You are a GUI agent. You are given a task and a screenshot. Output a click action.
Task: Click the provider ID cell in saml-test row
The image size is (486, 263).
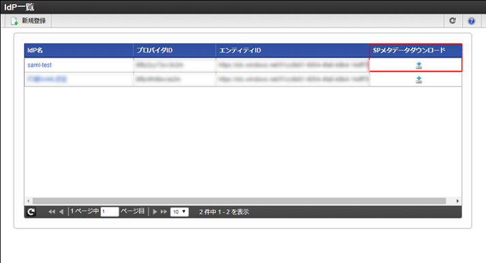click(174, 65)
